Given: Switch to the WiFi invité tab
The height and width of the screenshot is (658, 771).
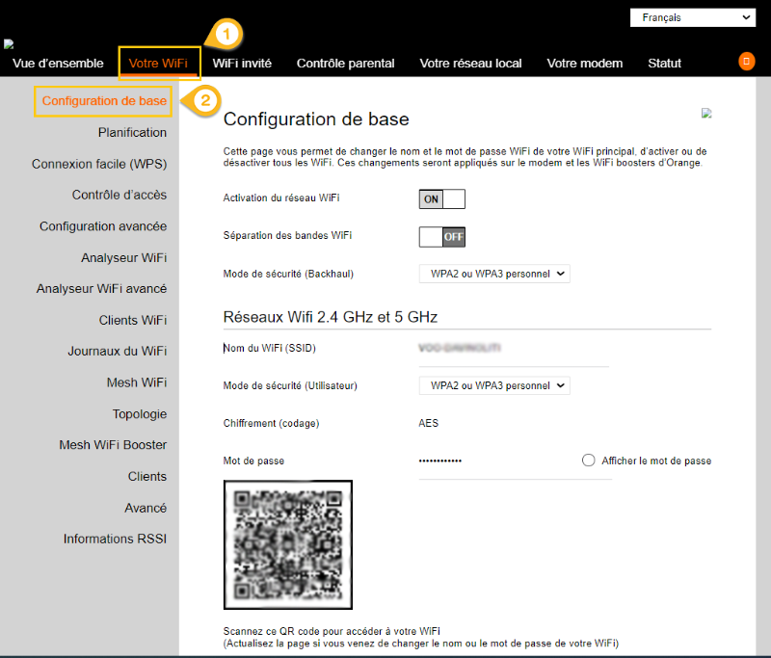Looking at the screenshot, I should [x=242, y=64].
